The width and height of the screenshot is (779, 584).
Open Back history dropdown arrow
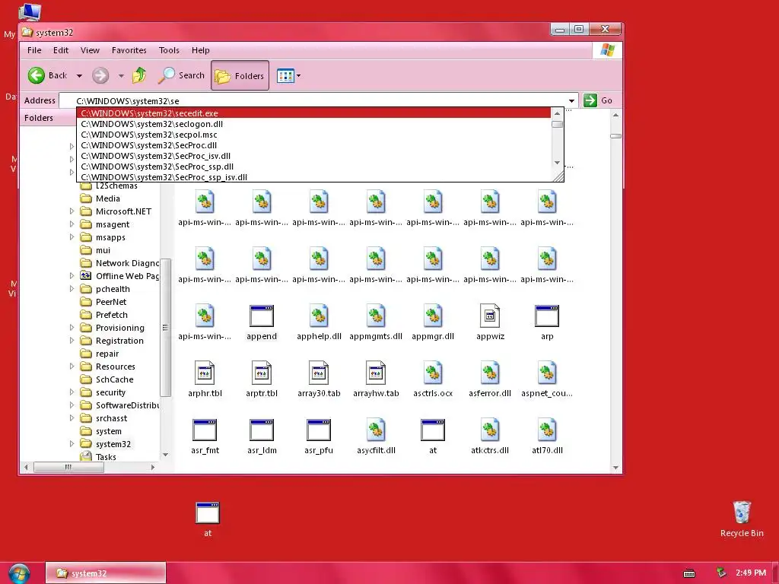(79, 76)
